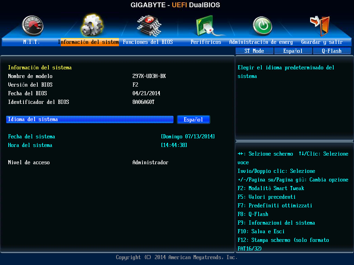Click the American Megatrends copyright text
The height and width of the screenshot is (265, 354).
click(x=177, y=257)
